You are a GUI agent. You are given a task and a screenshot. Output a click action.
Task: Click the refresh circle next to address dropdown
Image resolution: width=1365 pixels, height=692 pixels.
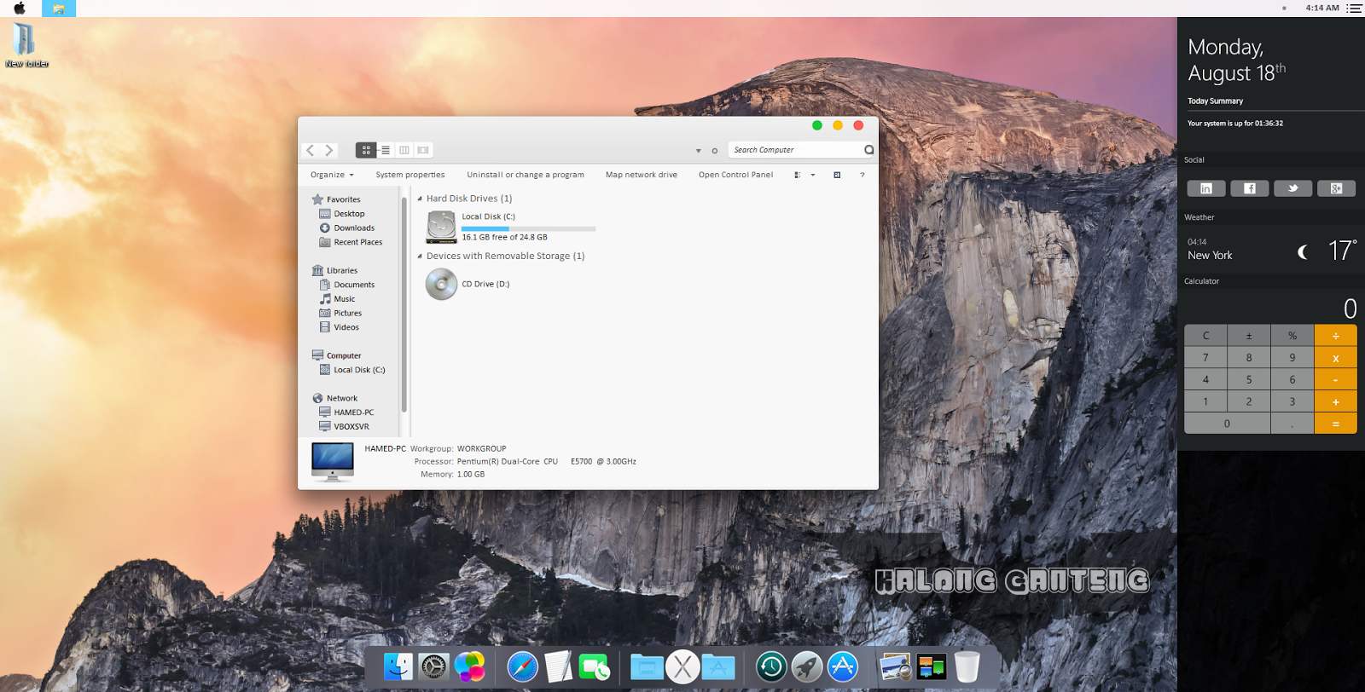tap(715, 151)
